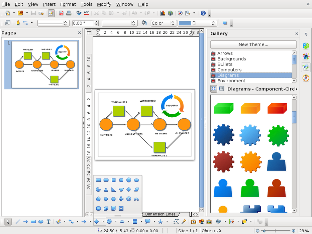
Task: Open the Modify menu
Action: click(x=104, y=4)
